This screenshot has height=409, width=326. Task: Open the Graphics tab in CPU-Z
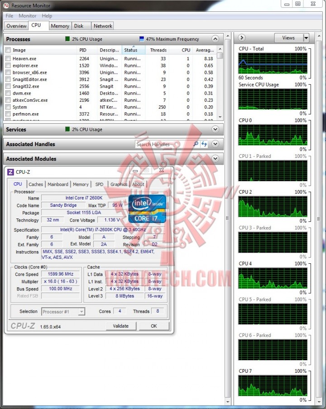[119, 184]
